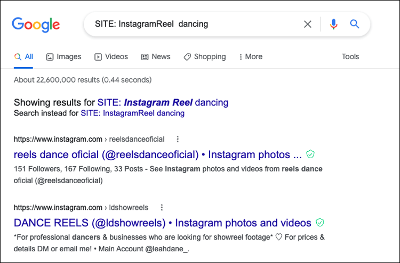Start voice search with microphone icon
This screenshot has height=263, width=400.
(x=334, y=24)
